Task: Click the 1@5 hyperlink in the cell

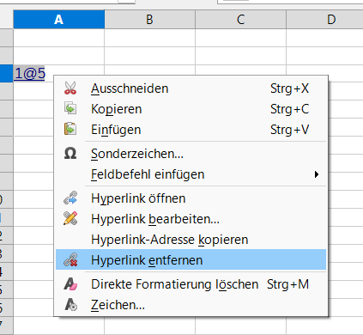Action: coord(30,73)
